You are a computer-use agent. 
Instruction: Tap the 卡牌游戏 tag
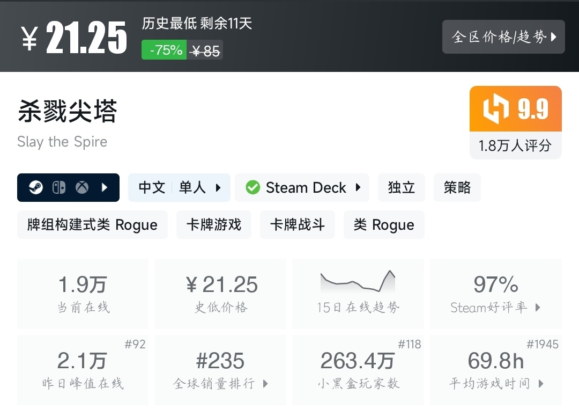click(214, 225)
